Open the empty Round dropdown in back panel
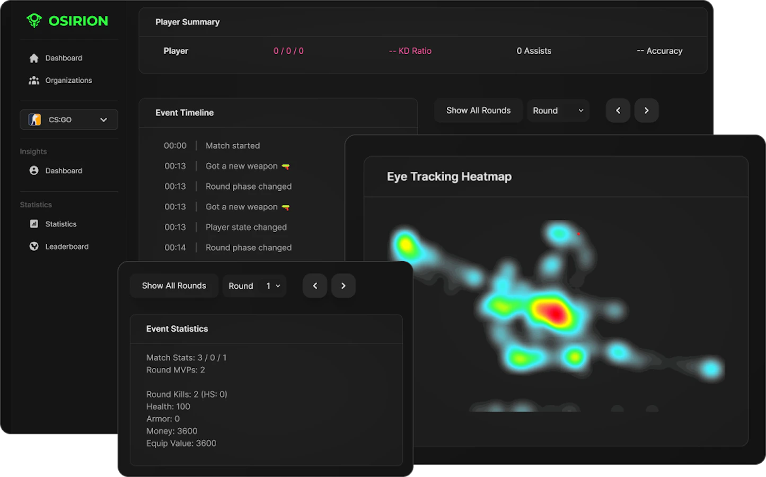Viewport: 766px width, 477px height. pos(558,110)
